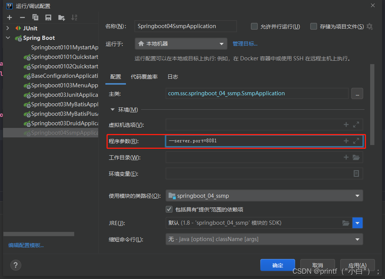Switch to the 日志 tab
385x279 pixels.
click(x=173, y=77)
